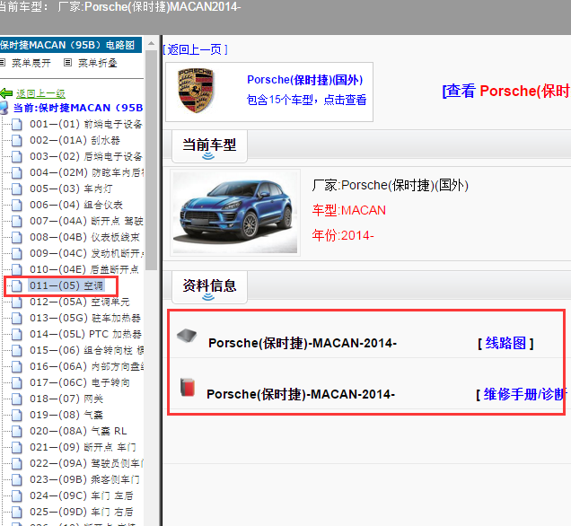Image resolution: width=571 pixels, height=526 pixels.
Task: Select the 当前车型 tab
Action: (x=209, y=146)
